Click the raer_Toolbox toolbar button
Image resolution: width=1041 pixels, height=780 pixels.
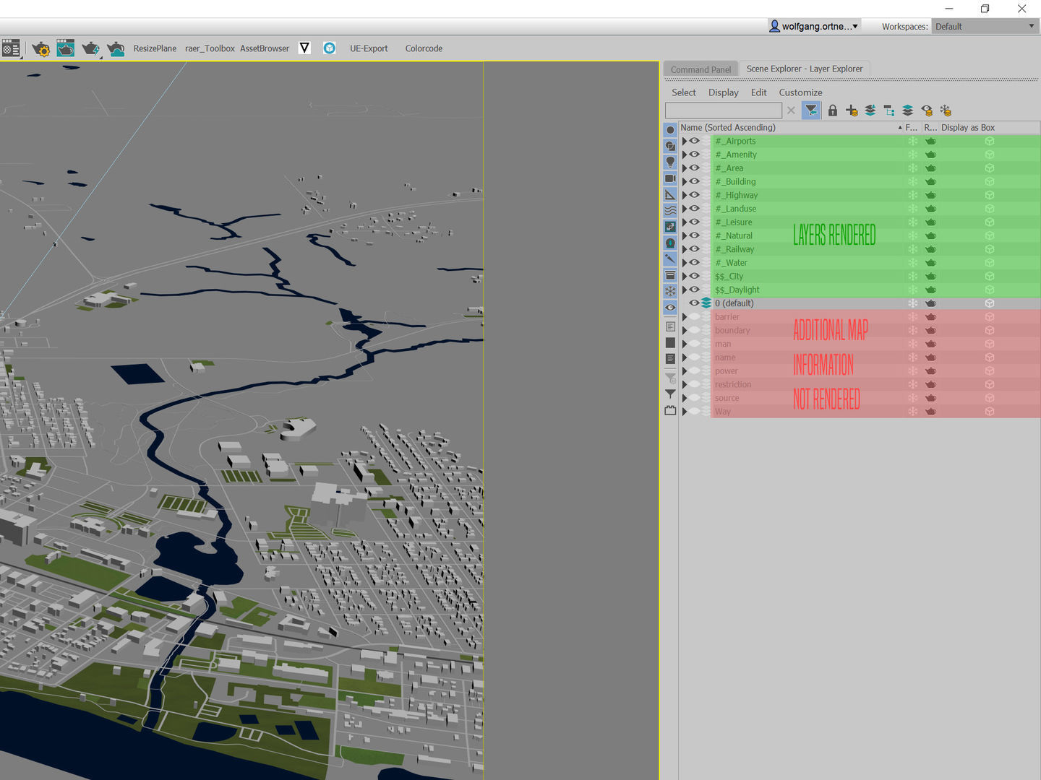click(x=210, y=48)
